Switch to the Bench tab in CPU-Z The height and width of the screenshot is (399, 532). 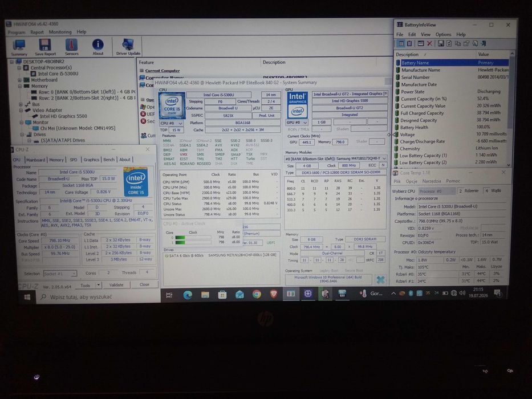[109, 160]
